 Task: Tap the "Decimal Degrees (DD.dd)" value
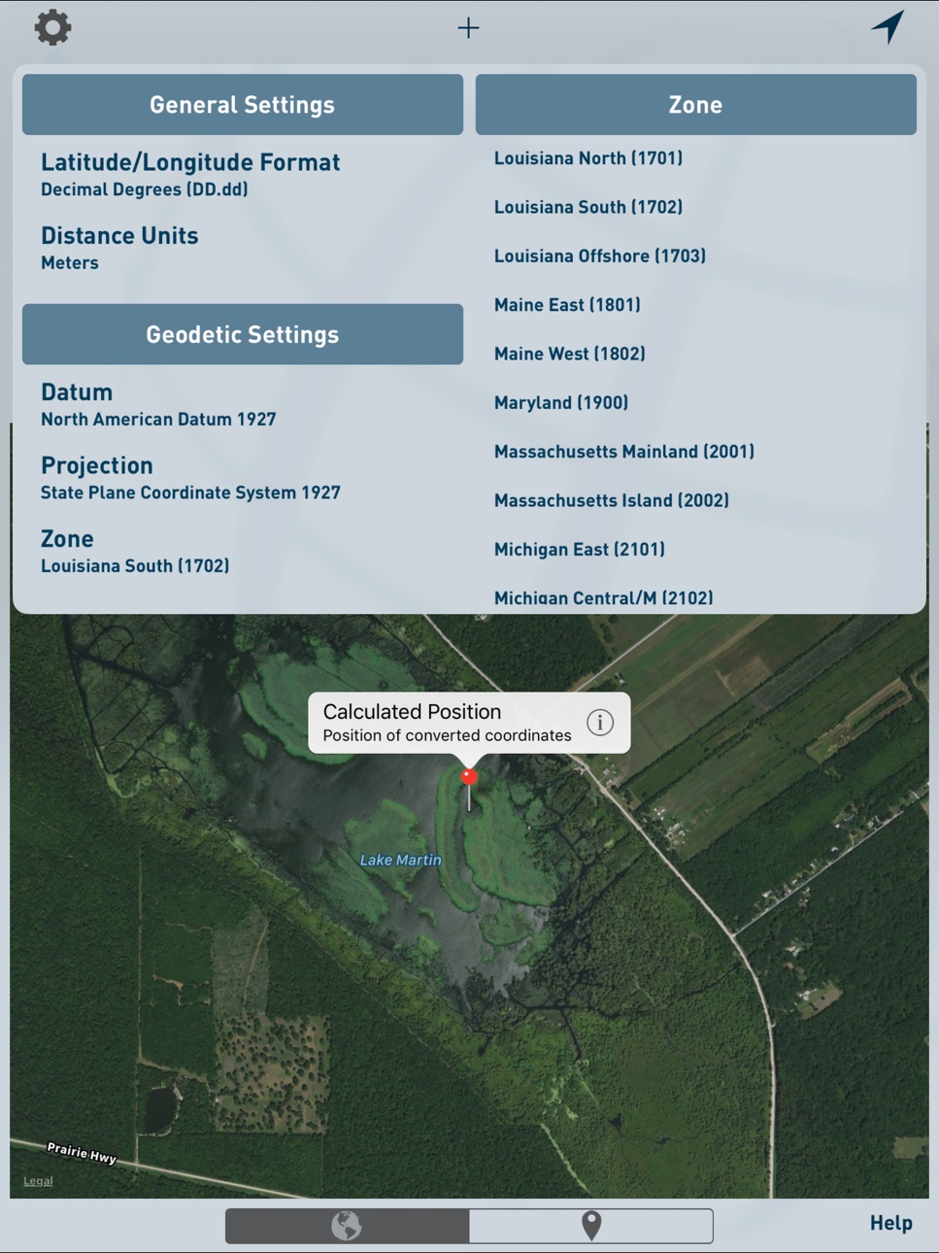click(x=145, y=189)
